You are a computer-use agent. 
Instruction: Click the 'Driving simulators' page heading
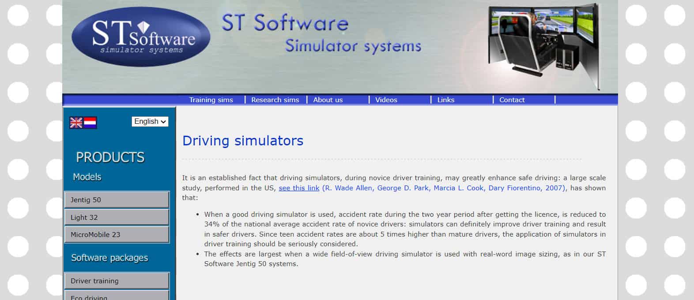(243, 141)
